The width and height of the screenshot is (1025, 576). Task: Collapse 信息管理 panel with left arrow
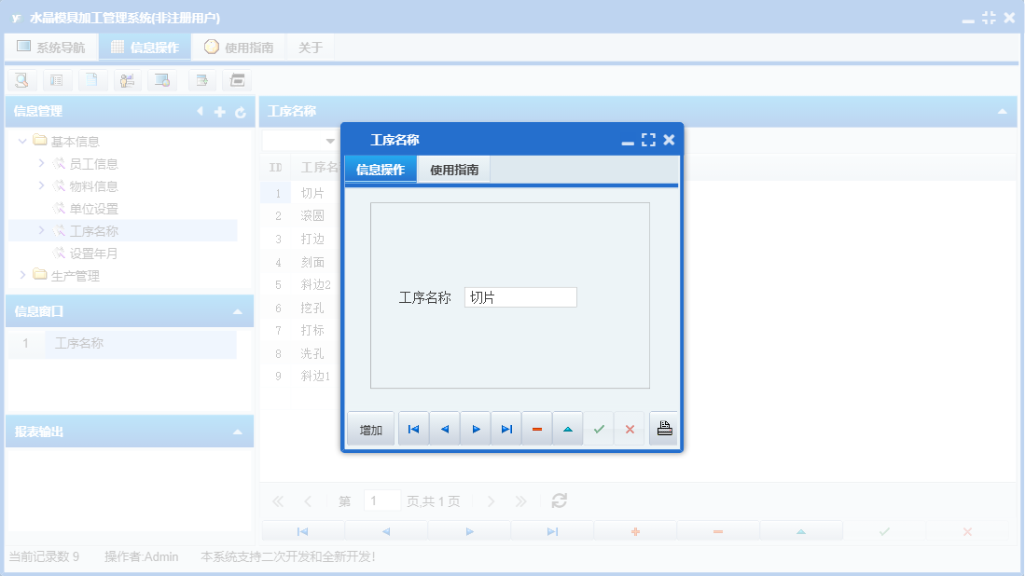click(x=200, y=112)
